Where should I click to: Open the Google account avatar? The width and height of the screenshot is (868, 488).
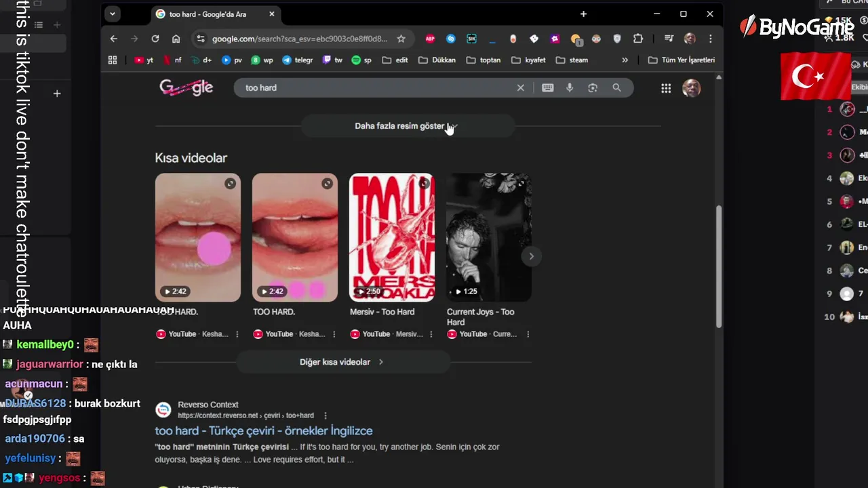[691, 88]
